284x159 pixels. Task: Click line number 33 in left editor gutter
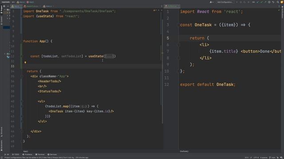pos(12,66)
